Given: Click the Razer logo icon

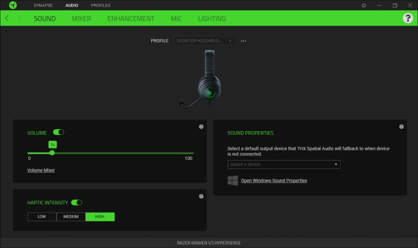Looking at the screenshot, I should click(12, 5).
